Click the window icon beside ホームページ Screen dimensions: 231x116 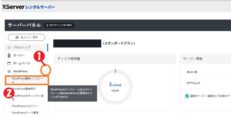pos(9,63)
